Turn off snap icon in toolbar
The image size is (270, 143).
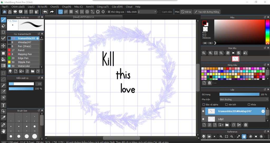click(x=60, y=12)
